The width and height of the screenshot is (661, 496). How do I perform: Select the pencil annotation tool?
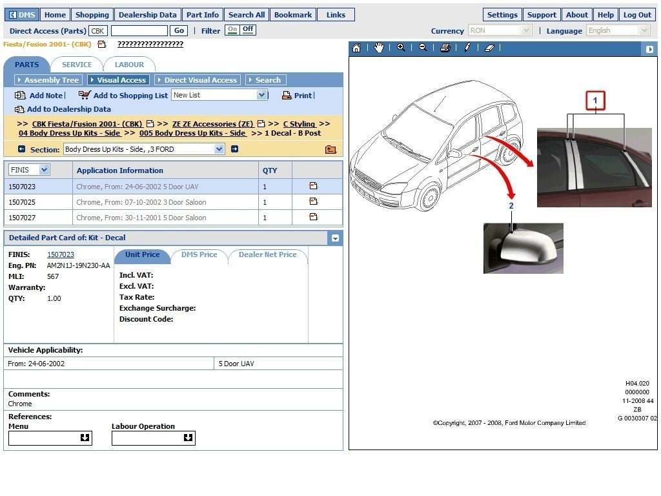(467, 48)
